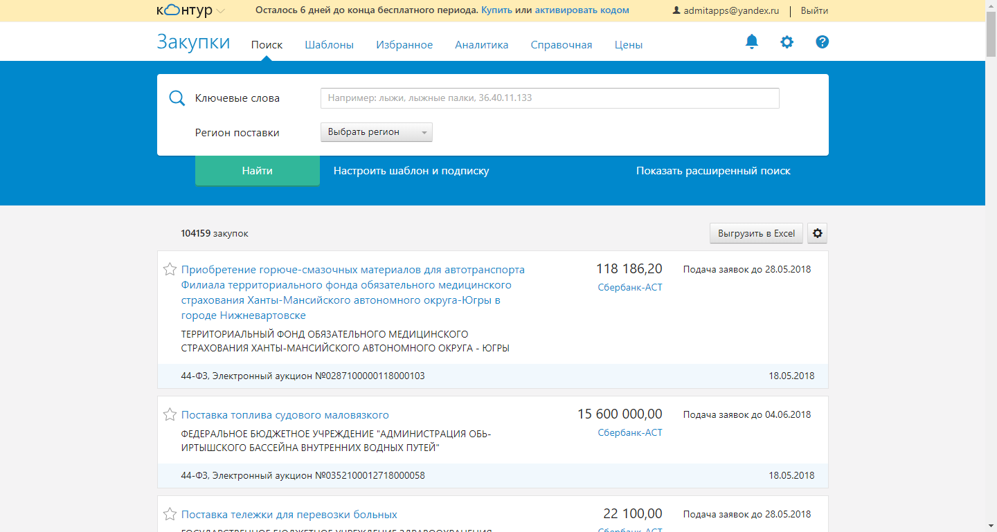Viewport: 997px width, 532px height.
Task: Click the page vertical scrollbar
Action: 991,277
